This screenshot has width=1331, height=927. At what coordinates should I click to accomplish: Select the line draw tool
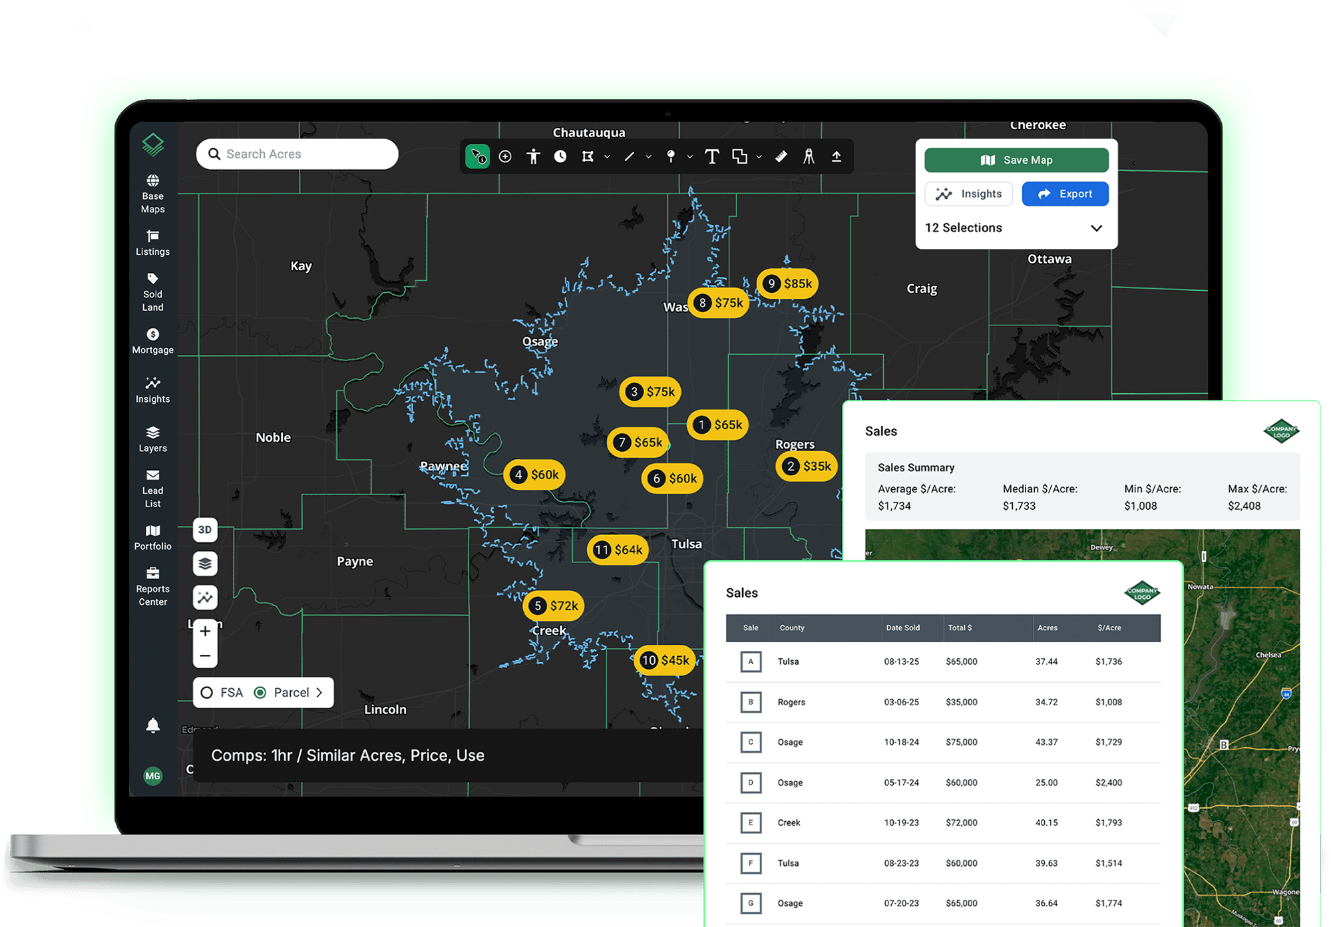pos(629,156)
